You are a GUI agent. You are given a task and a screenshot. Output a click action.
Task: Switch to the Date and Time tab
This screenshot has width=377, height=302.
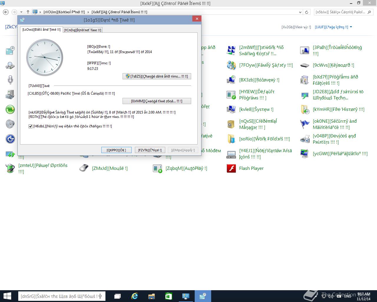(41, 29)
